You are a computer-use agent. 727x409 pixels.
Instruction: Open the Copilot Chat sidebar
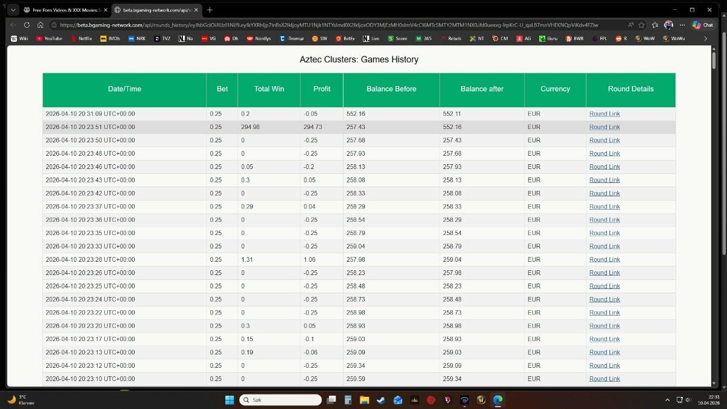tap(702, 25)
